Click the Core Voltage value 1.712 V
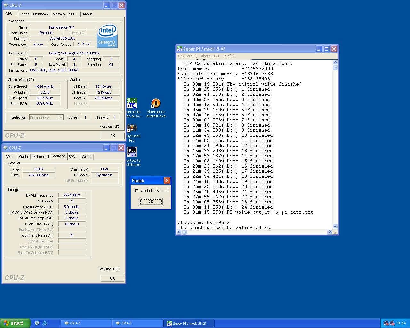Screen dimensions: 410x328 84,44
